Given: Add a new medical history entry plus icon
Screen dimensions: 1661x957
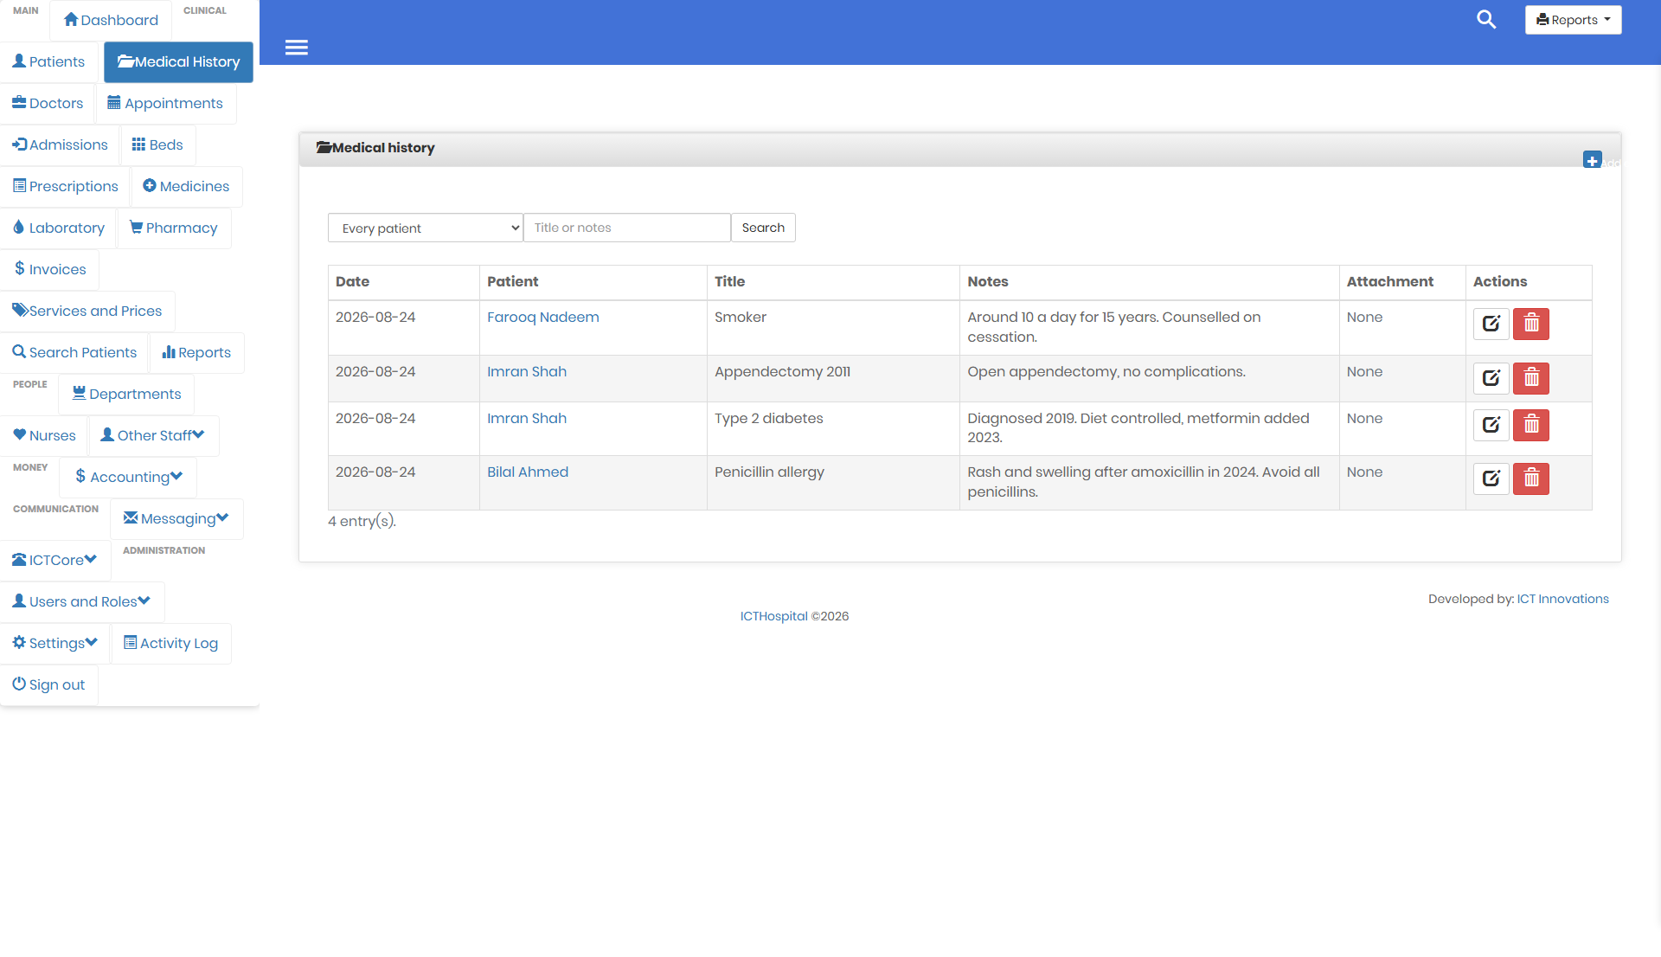Looking at the screenshot, I should pyautogui.click(x=1592, y=160).
